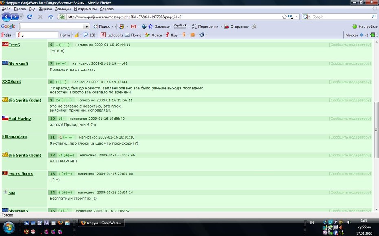
Task: Click the Stop loading X icon
Action: coord(40,17)
